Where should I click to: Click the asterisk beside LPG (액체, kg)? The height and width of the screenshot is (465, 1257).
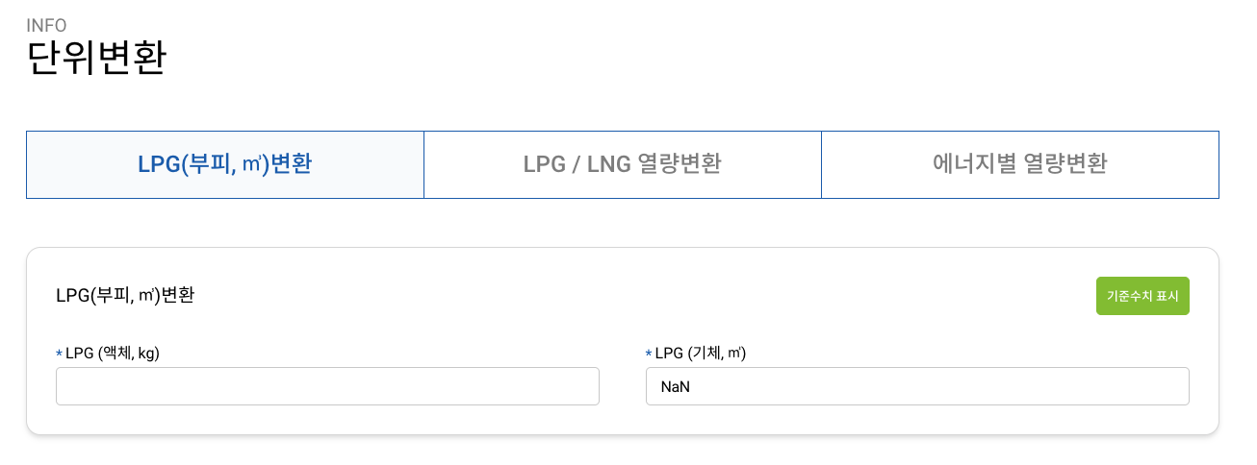[60, 354]
